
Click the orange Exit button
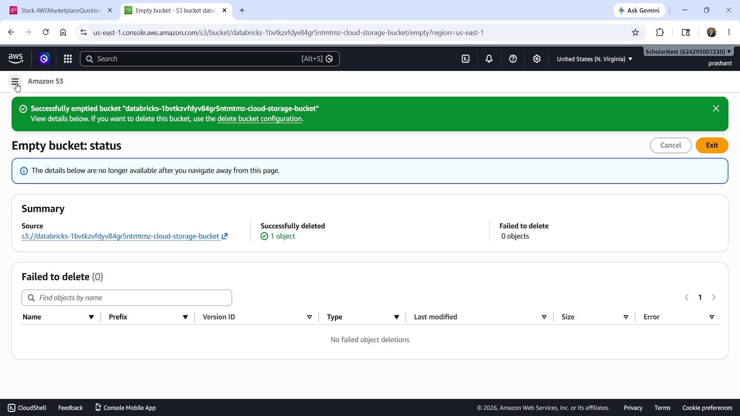pyautogui.click(x=712, y=145)
